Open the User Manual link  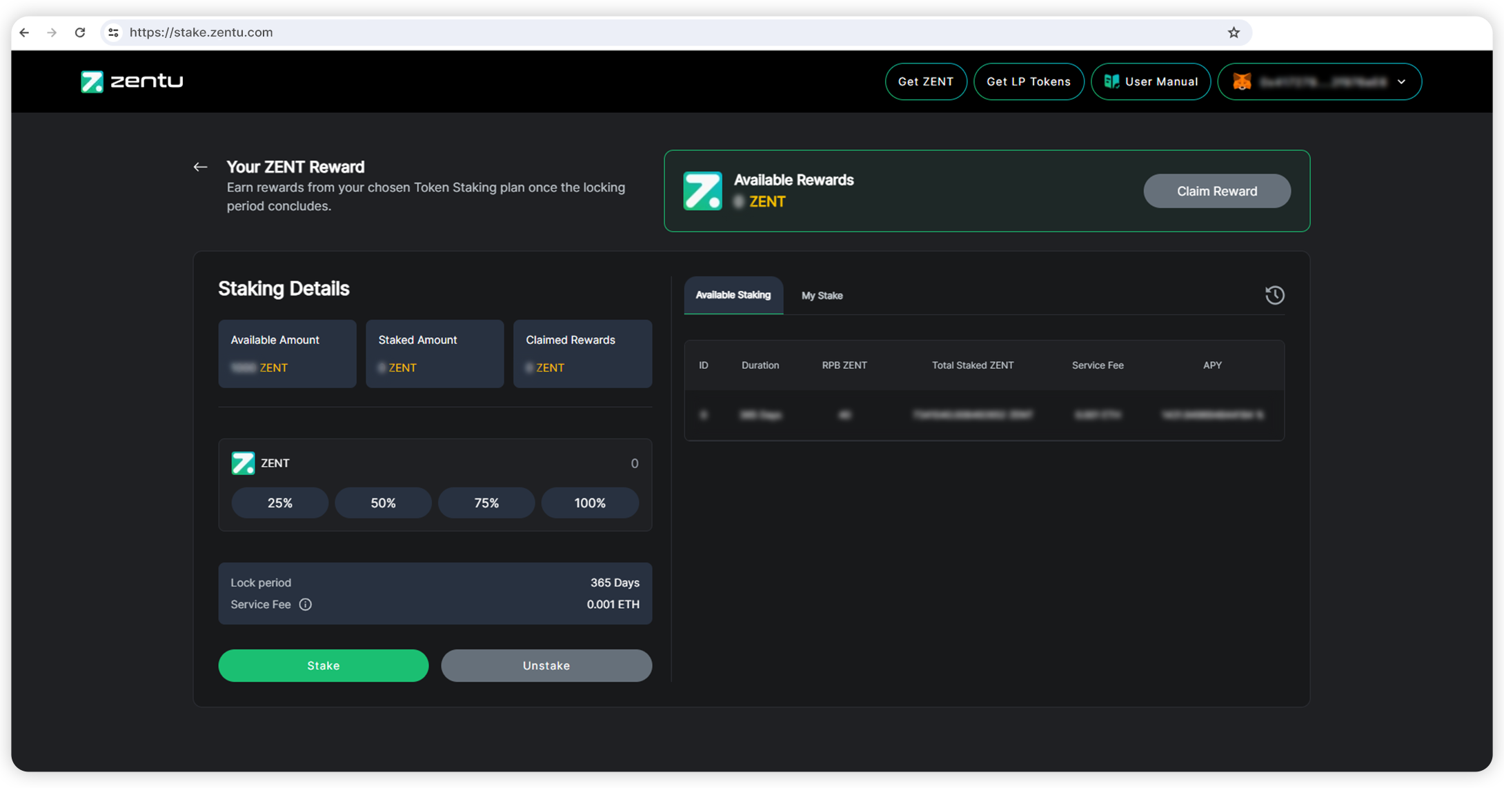pos(1150,81)
